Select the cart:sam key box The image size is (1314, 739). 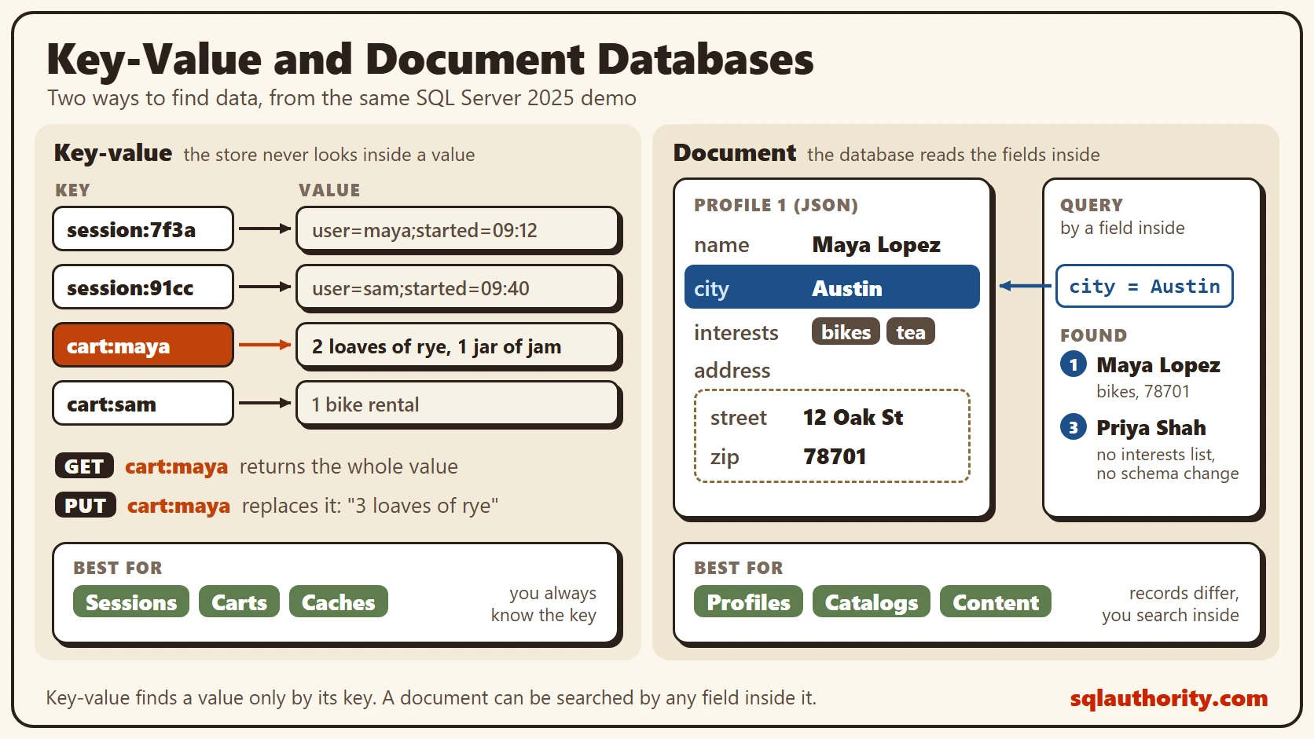click(143, 404)
